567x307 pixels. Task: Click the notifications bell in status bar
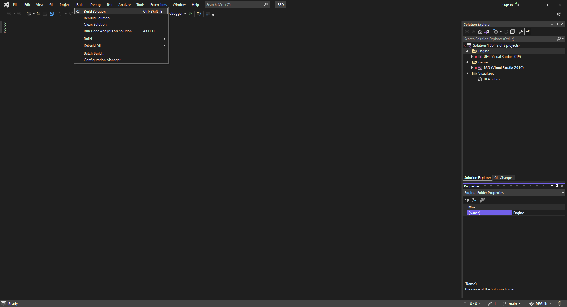click(560, 304)
